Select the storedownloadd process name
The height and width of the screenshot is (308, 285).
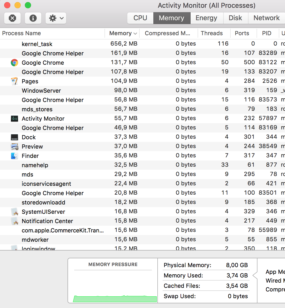tap(43, 202)
